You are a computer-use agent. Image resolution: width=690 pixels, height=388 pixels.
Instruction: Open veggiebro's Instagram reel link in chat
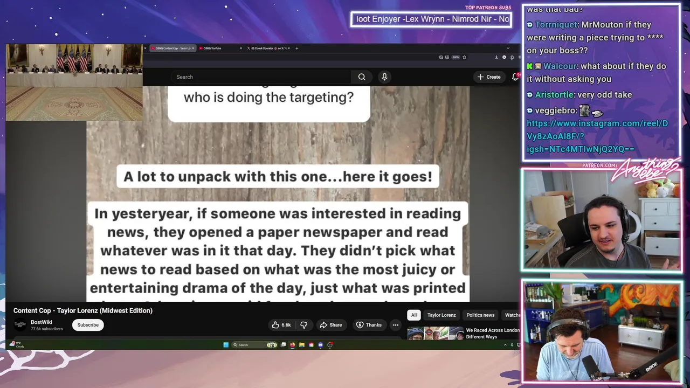[x=597, y=136]
